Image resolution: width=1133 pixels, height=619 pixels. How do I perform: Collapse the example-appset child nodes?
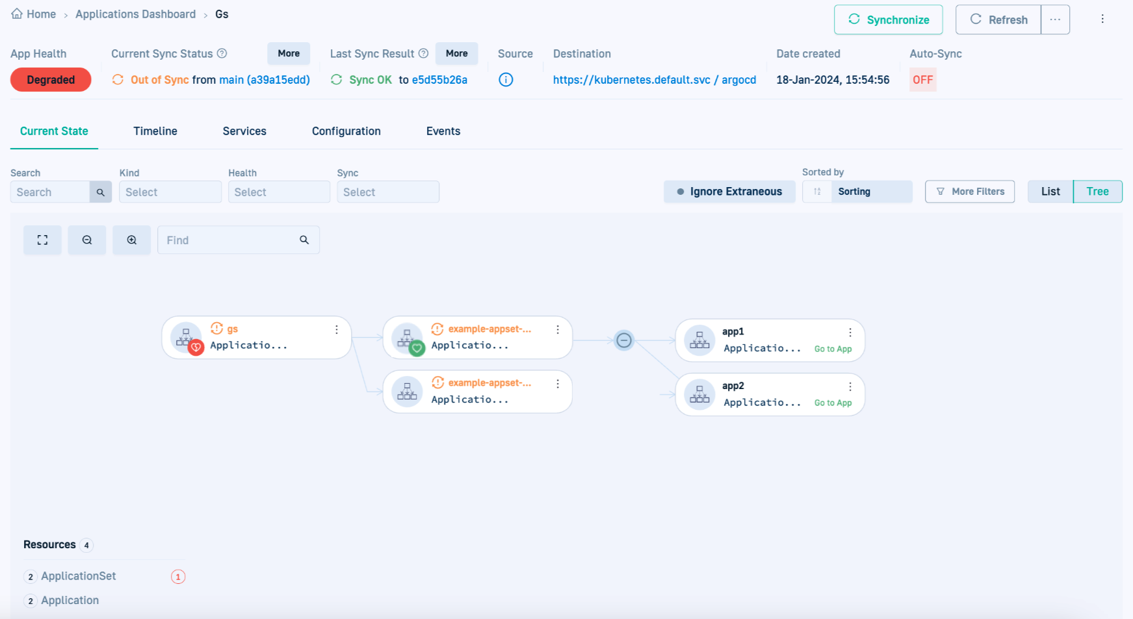tap(624, 340)
